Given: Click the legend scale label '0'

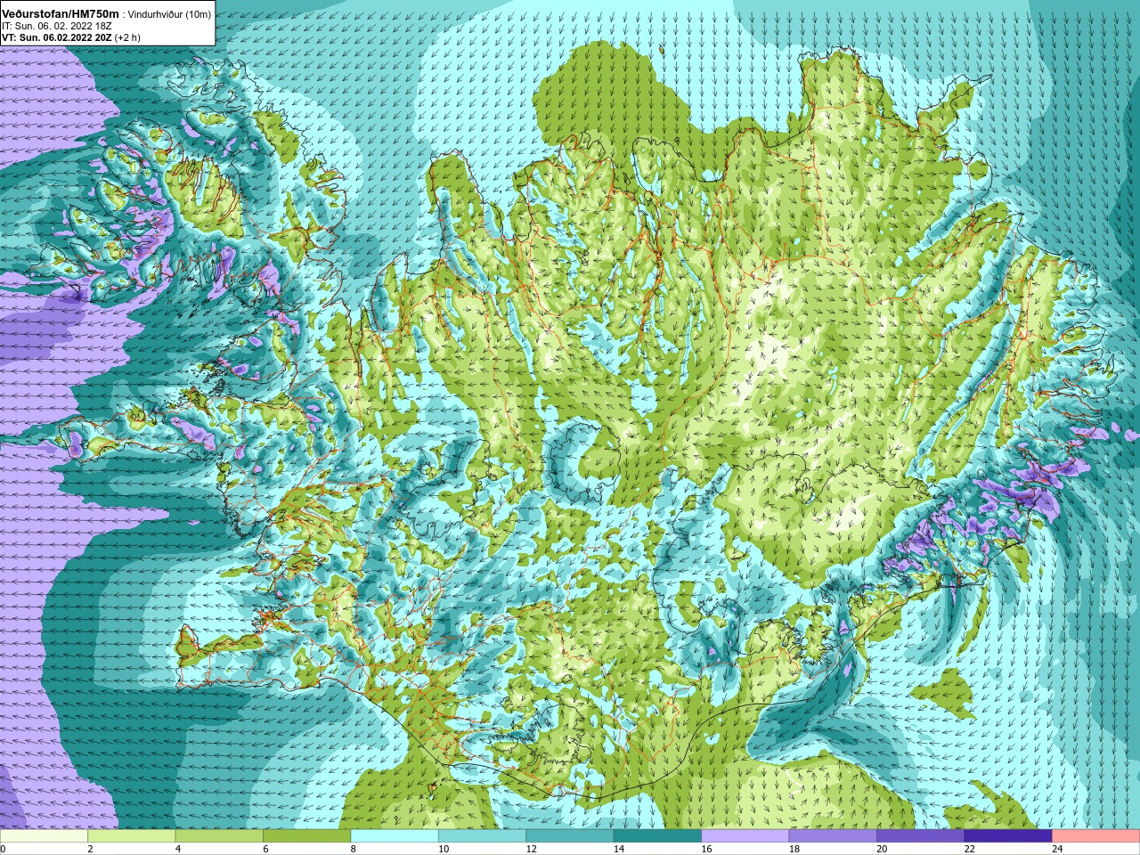Looking at the screenshot, I should [x=4, y=849].
